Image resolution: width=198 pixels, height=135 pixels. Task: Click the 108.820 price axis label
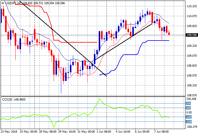[x=192, y=65]
